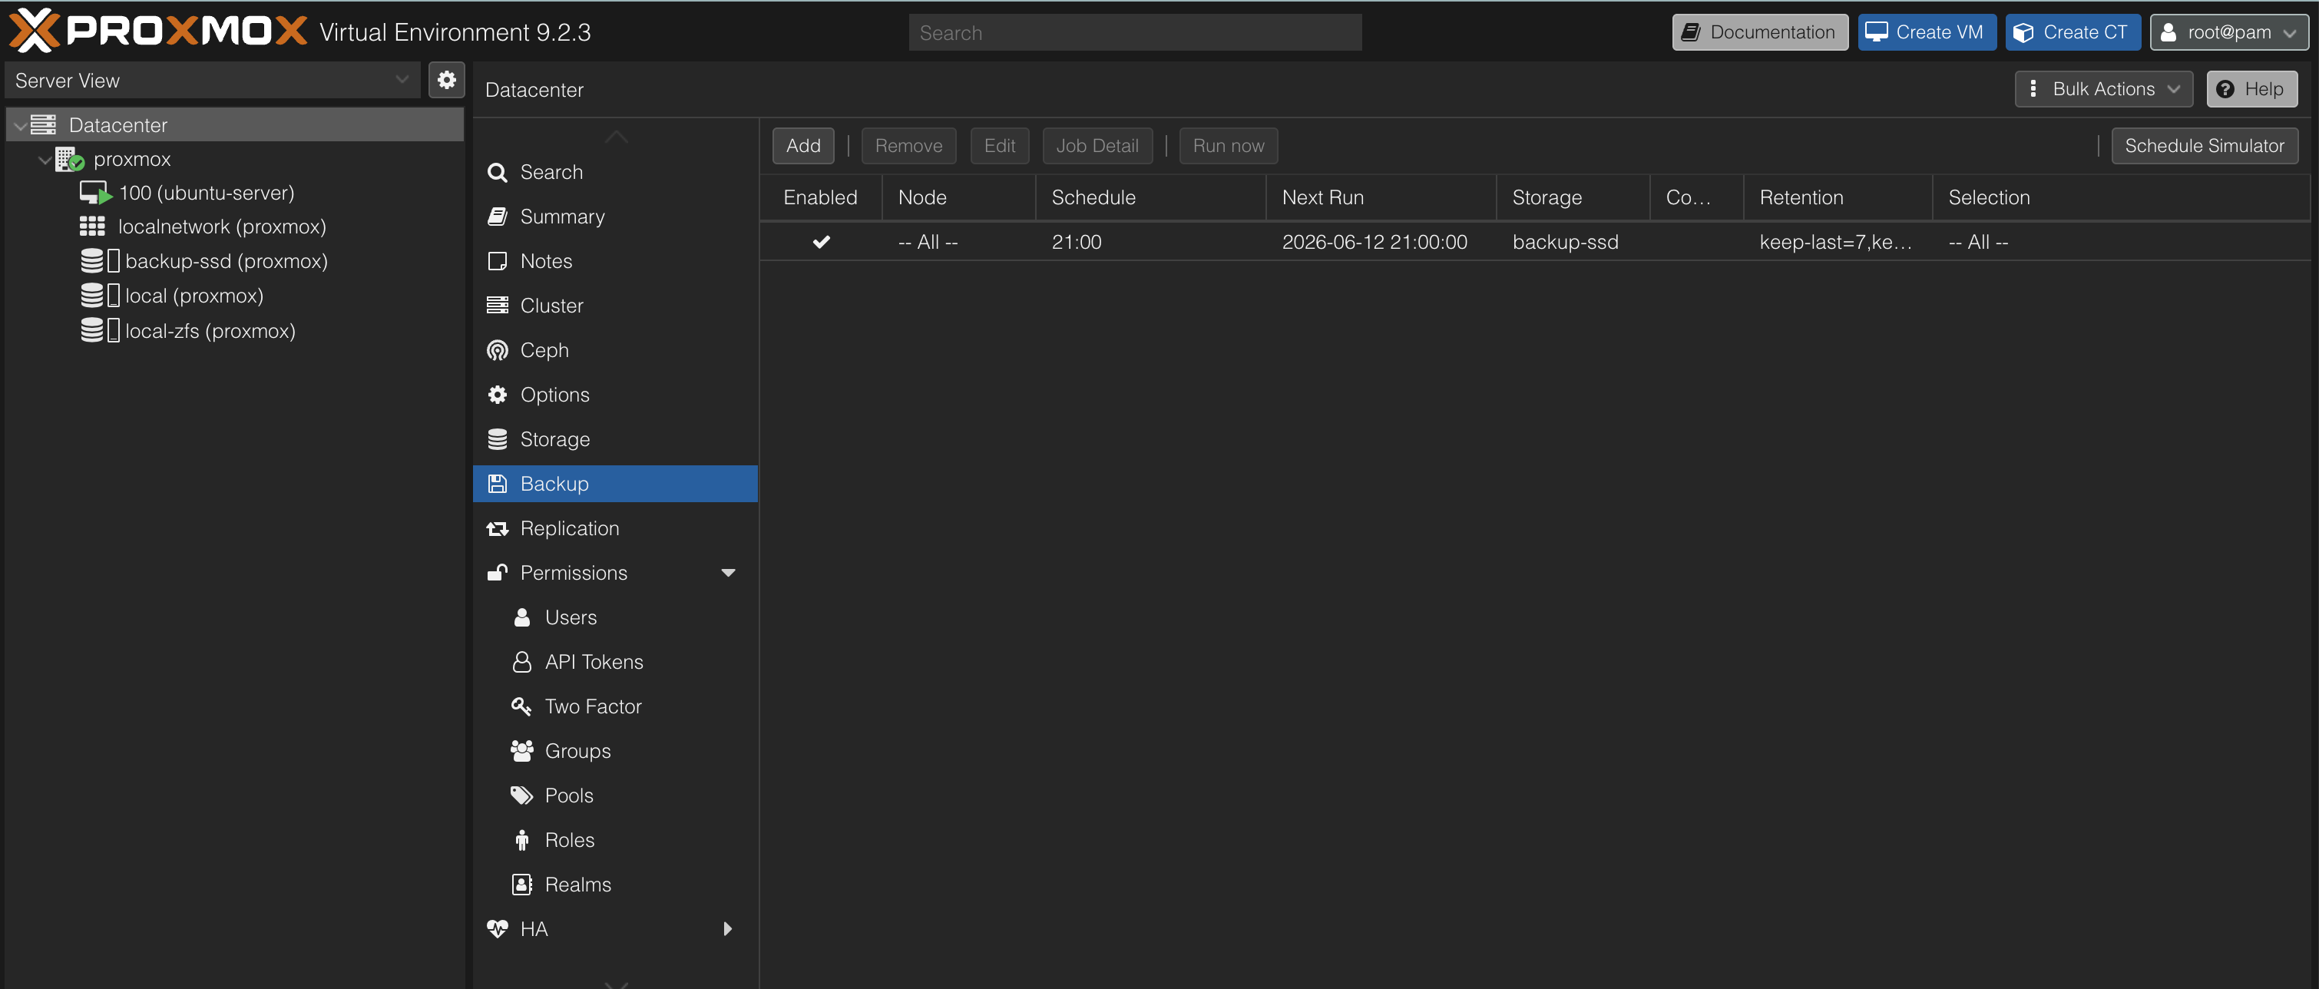Select the backup job row 2026-06-12 21:00:00

[1535, 242]
